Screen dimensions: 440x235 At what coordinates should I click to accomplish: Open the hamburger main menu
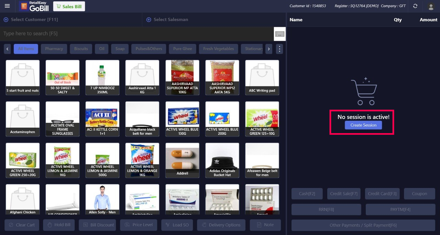click(7, 6)
